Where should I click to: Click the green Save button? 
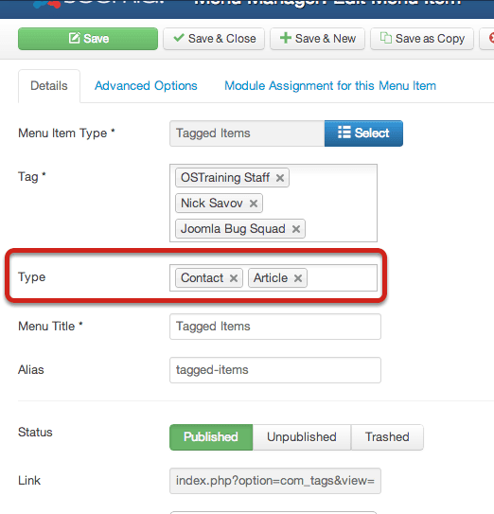[x=88, y=39]
